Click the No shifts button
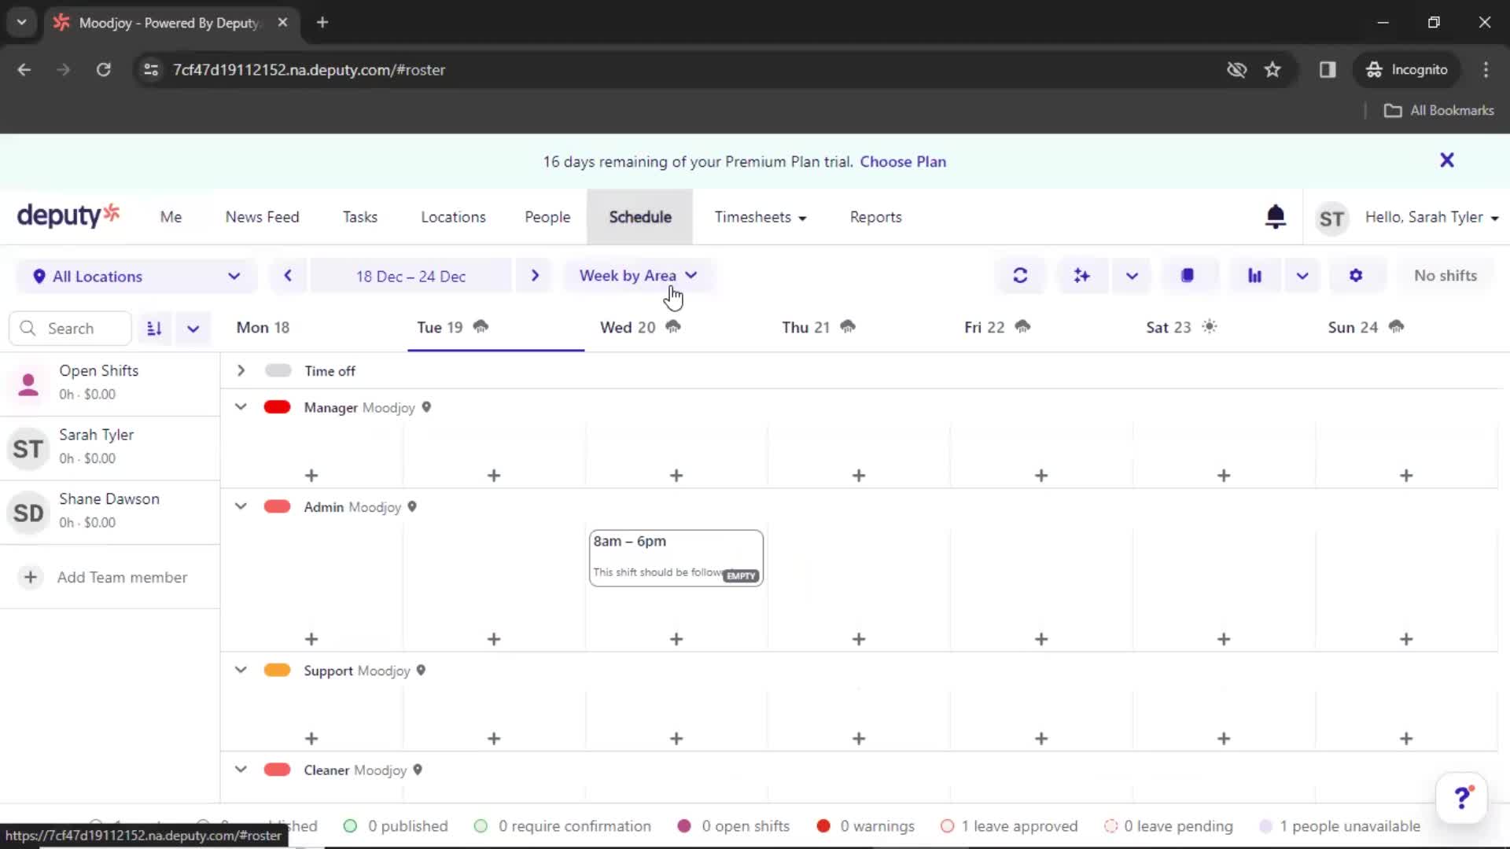The image size is (1510, 849). [x=1446, y=276]
